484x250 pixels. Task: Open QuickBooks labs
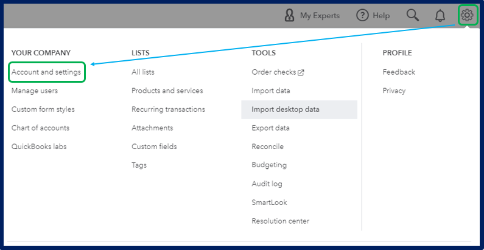[x=39, y=147]
